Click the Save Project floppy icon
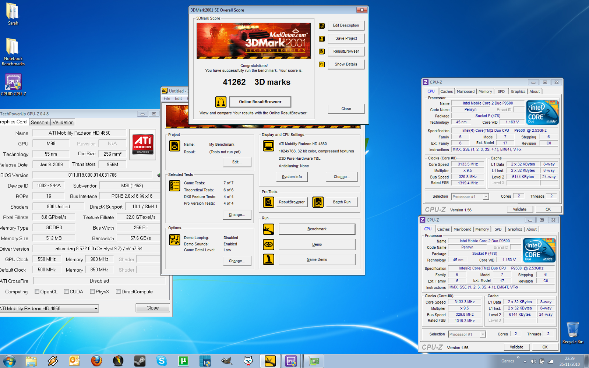This screenshot has width=589, height=368. (x=322, y=39)
